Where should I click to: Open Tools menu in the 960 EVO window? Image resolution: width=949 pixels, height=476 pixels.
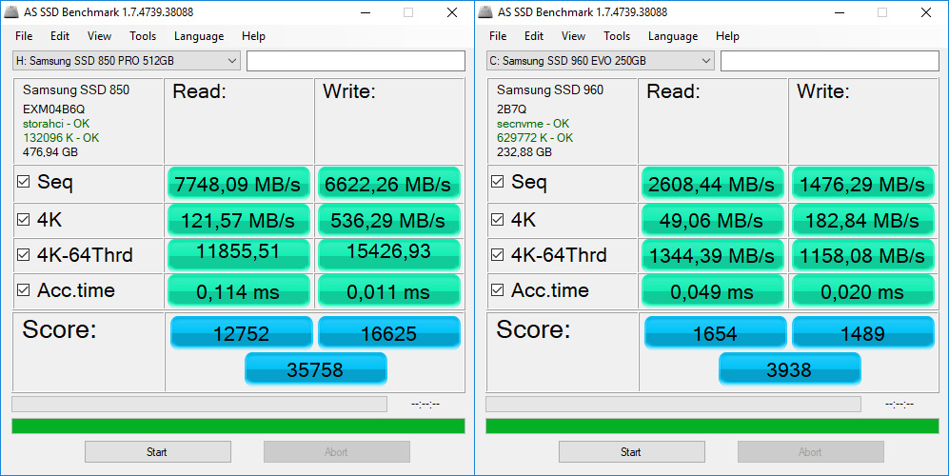617,36
